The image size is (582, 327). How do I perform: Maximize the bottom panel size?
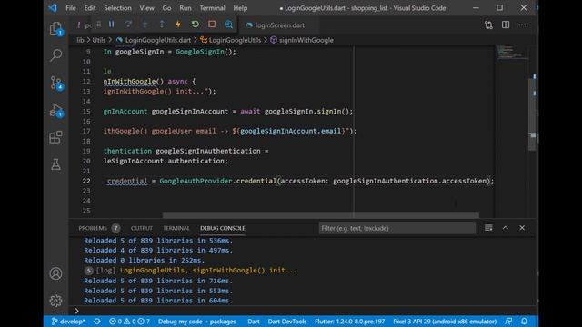[x=506, y=228]
